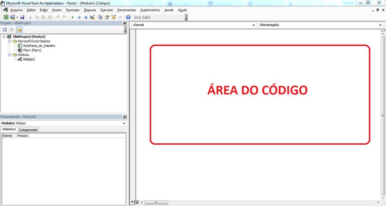386x206 pixels.
Task: Switch to Full Module View at code window bottom
Action: point(137,202)
